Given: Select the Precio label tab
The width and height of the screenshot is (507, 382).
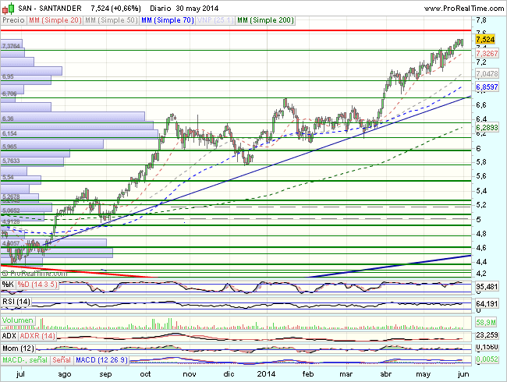Looking at the screenshot, I should click(13, 19).
